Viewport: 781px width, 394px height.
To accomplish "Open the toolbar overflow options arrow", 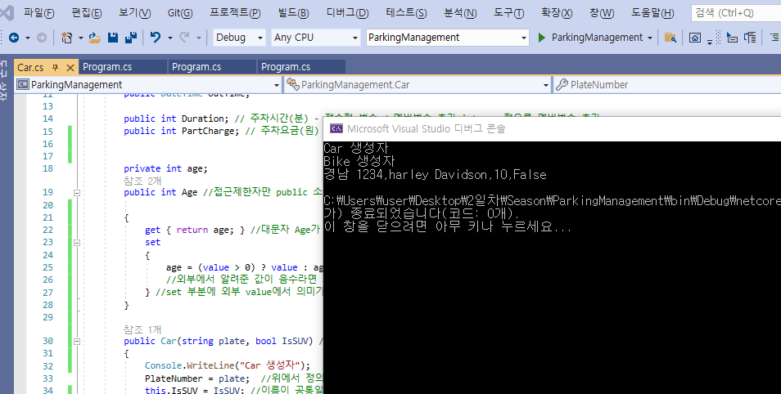I will click(x=709, y=42).
